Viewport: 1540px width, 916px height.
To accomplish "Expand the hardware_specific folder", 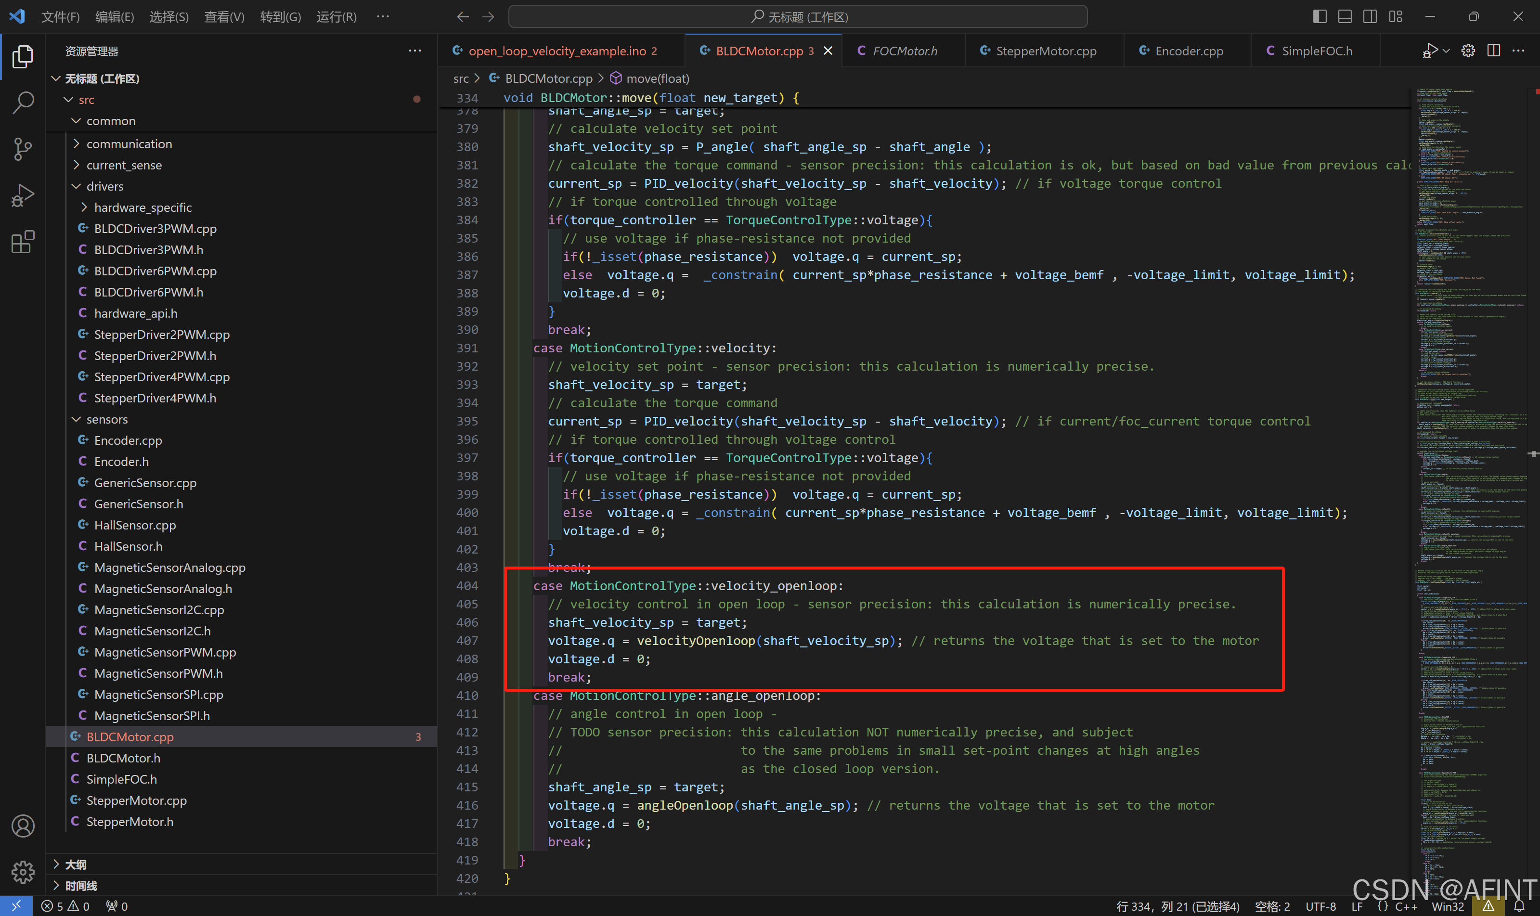I will [242, 207].
